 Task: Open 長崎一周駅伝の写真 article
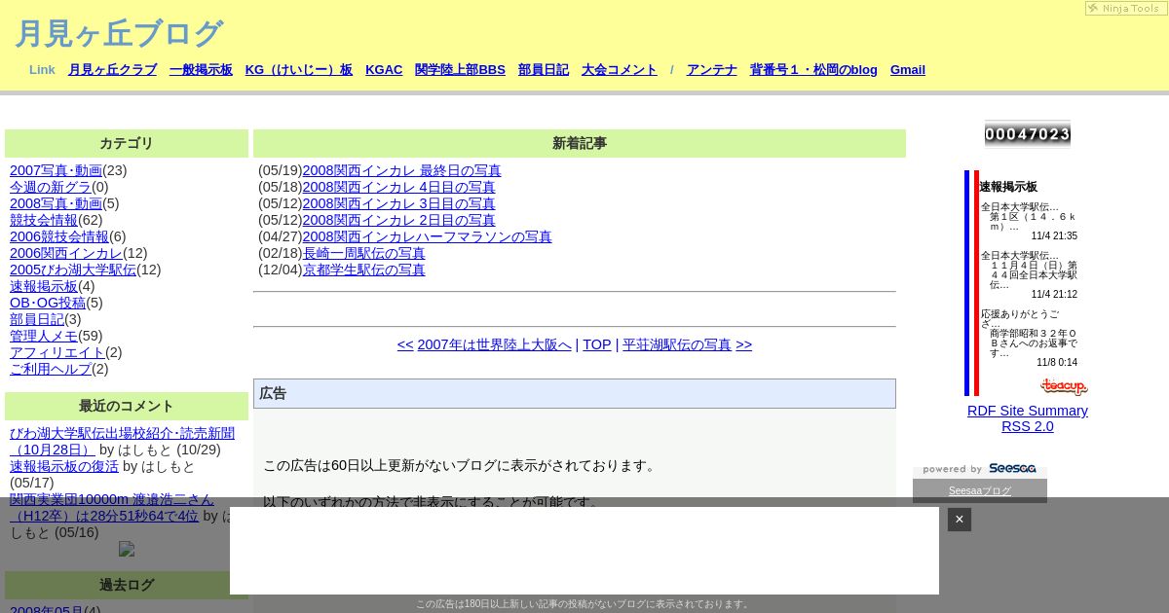pyautogui.click(x=364, y=253)
